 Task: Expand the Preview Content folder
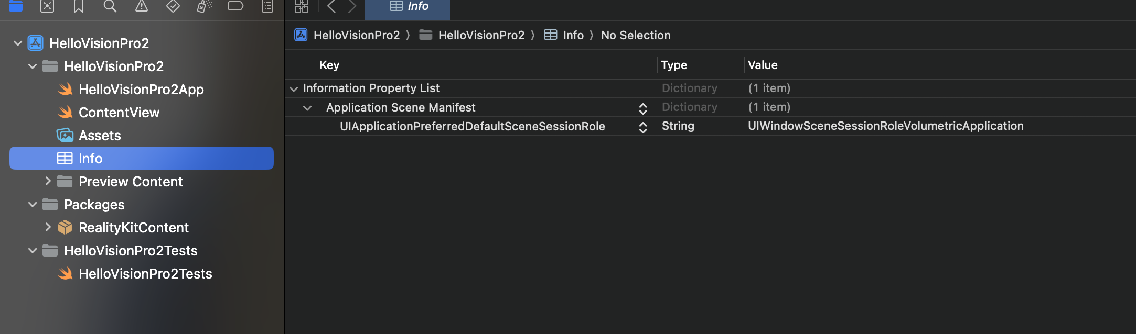[x=48, y=181]
